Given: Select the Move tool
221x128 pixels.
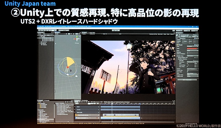Looking at the screenshot, I should pos(42,30).
